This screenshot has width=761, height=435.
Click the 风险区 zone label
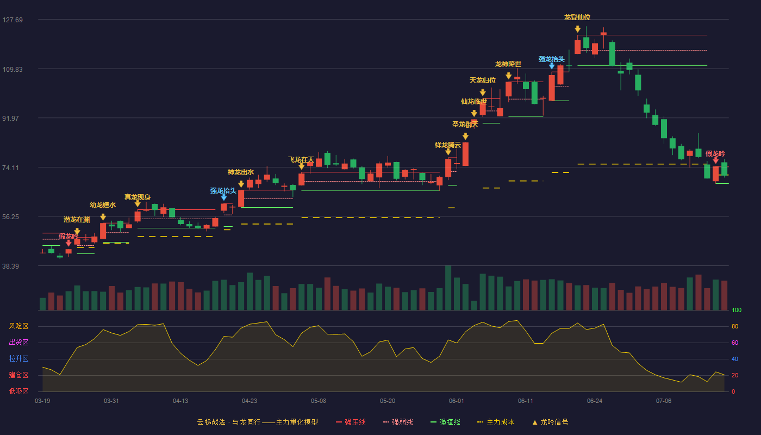[x=18, y=326]
